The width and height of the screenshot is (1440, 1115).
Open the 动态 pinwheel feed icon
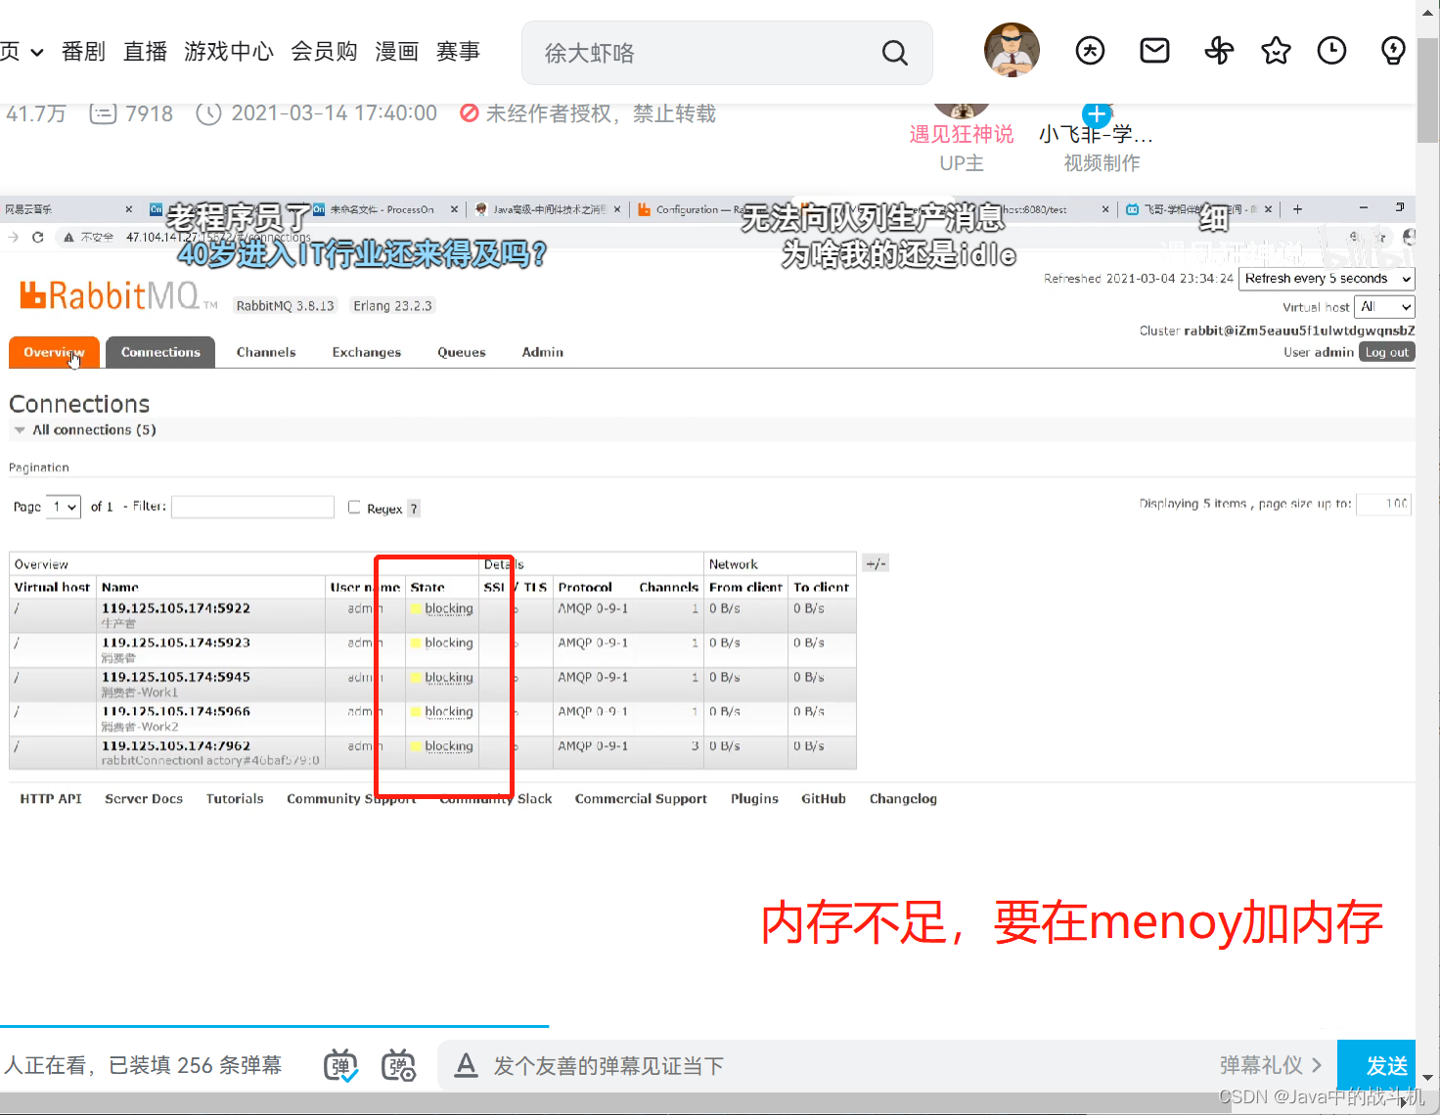click(1219, 51)
